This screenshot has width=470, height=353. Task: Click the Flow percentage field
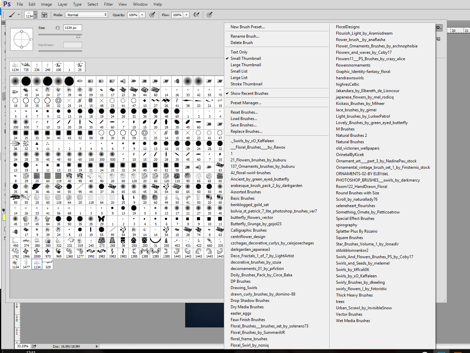(177, 15)
